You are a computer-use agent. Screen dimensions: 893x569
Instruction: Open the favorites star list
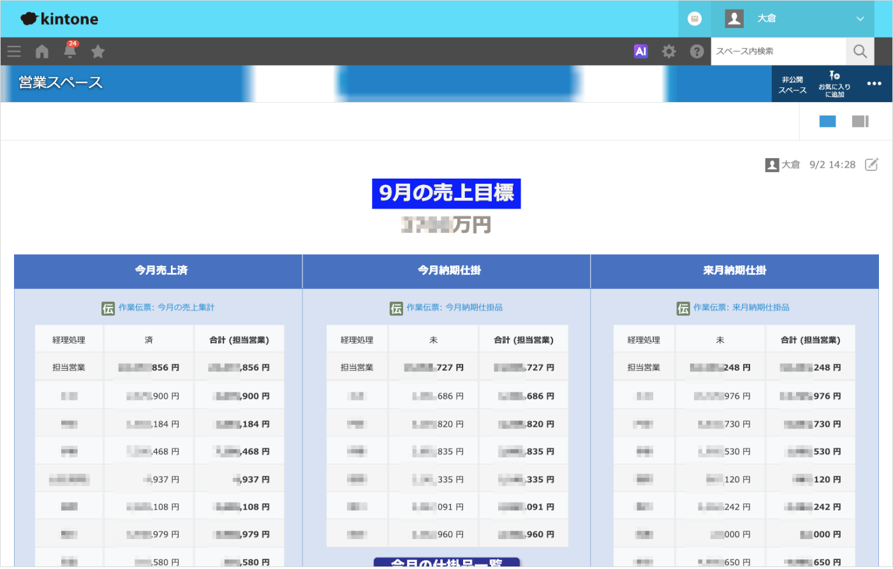pyautogui.click(x=98, y=52)
